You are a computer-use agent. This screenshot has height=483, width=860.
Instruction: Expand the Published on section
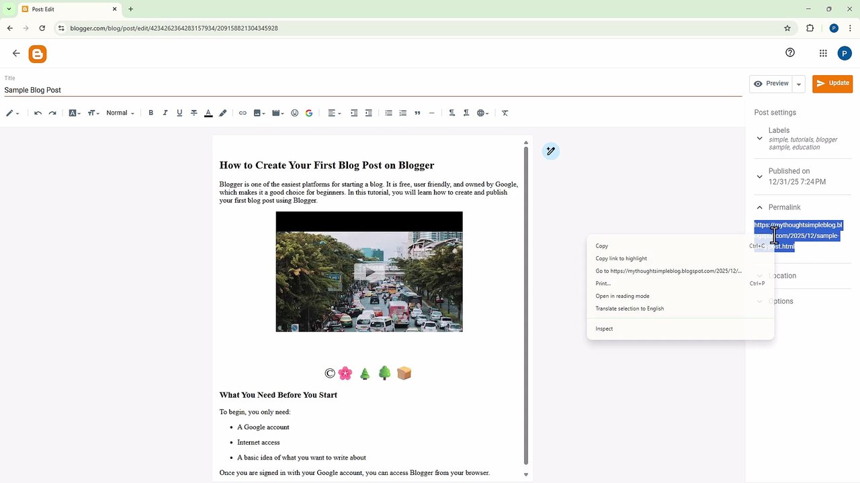pos(760,176)
